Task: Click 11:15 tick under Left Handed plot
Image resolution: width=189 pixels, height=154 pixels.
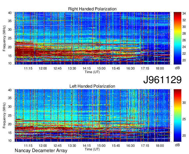Action: click(28, 146)
